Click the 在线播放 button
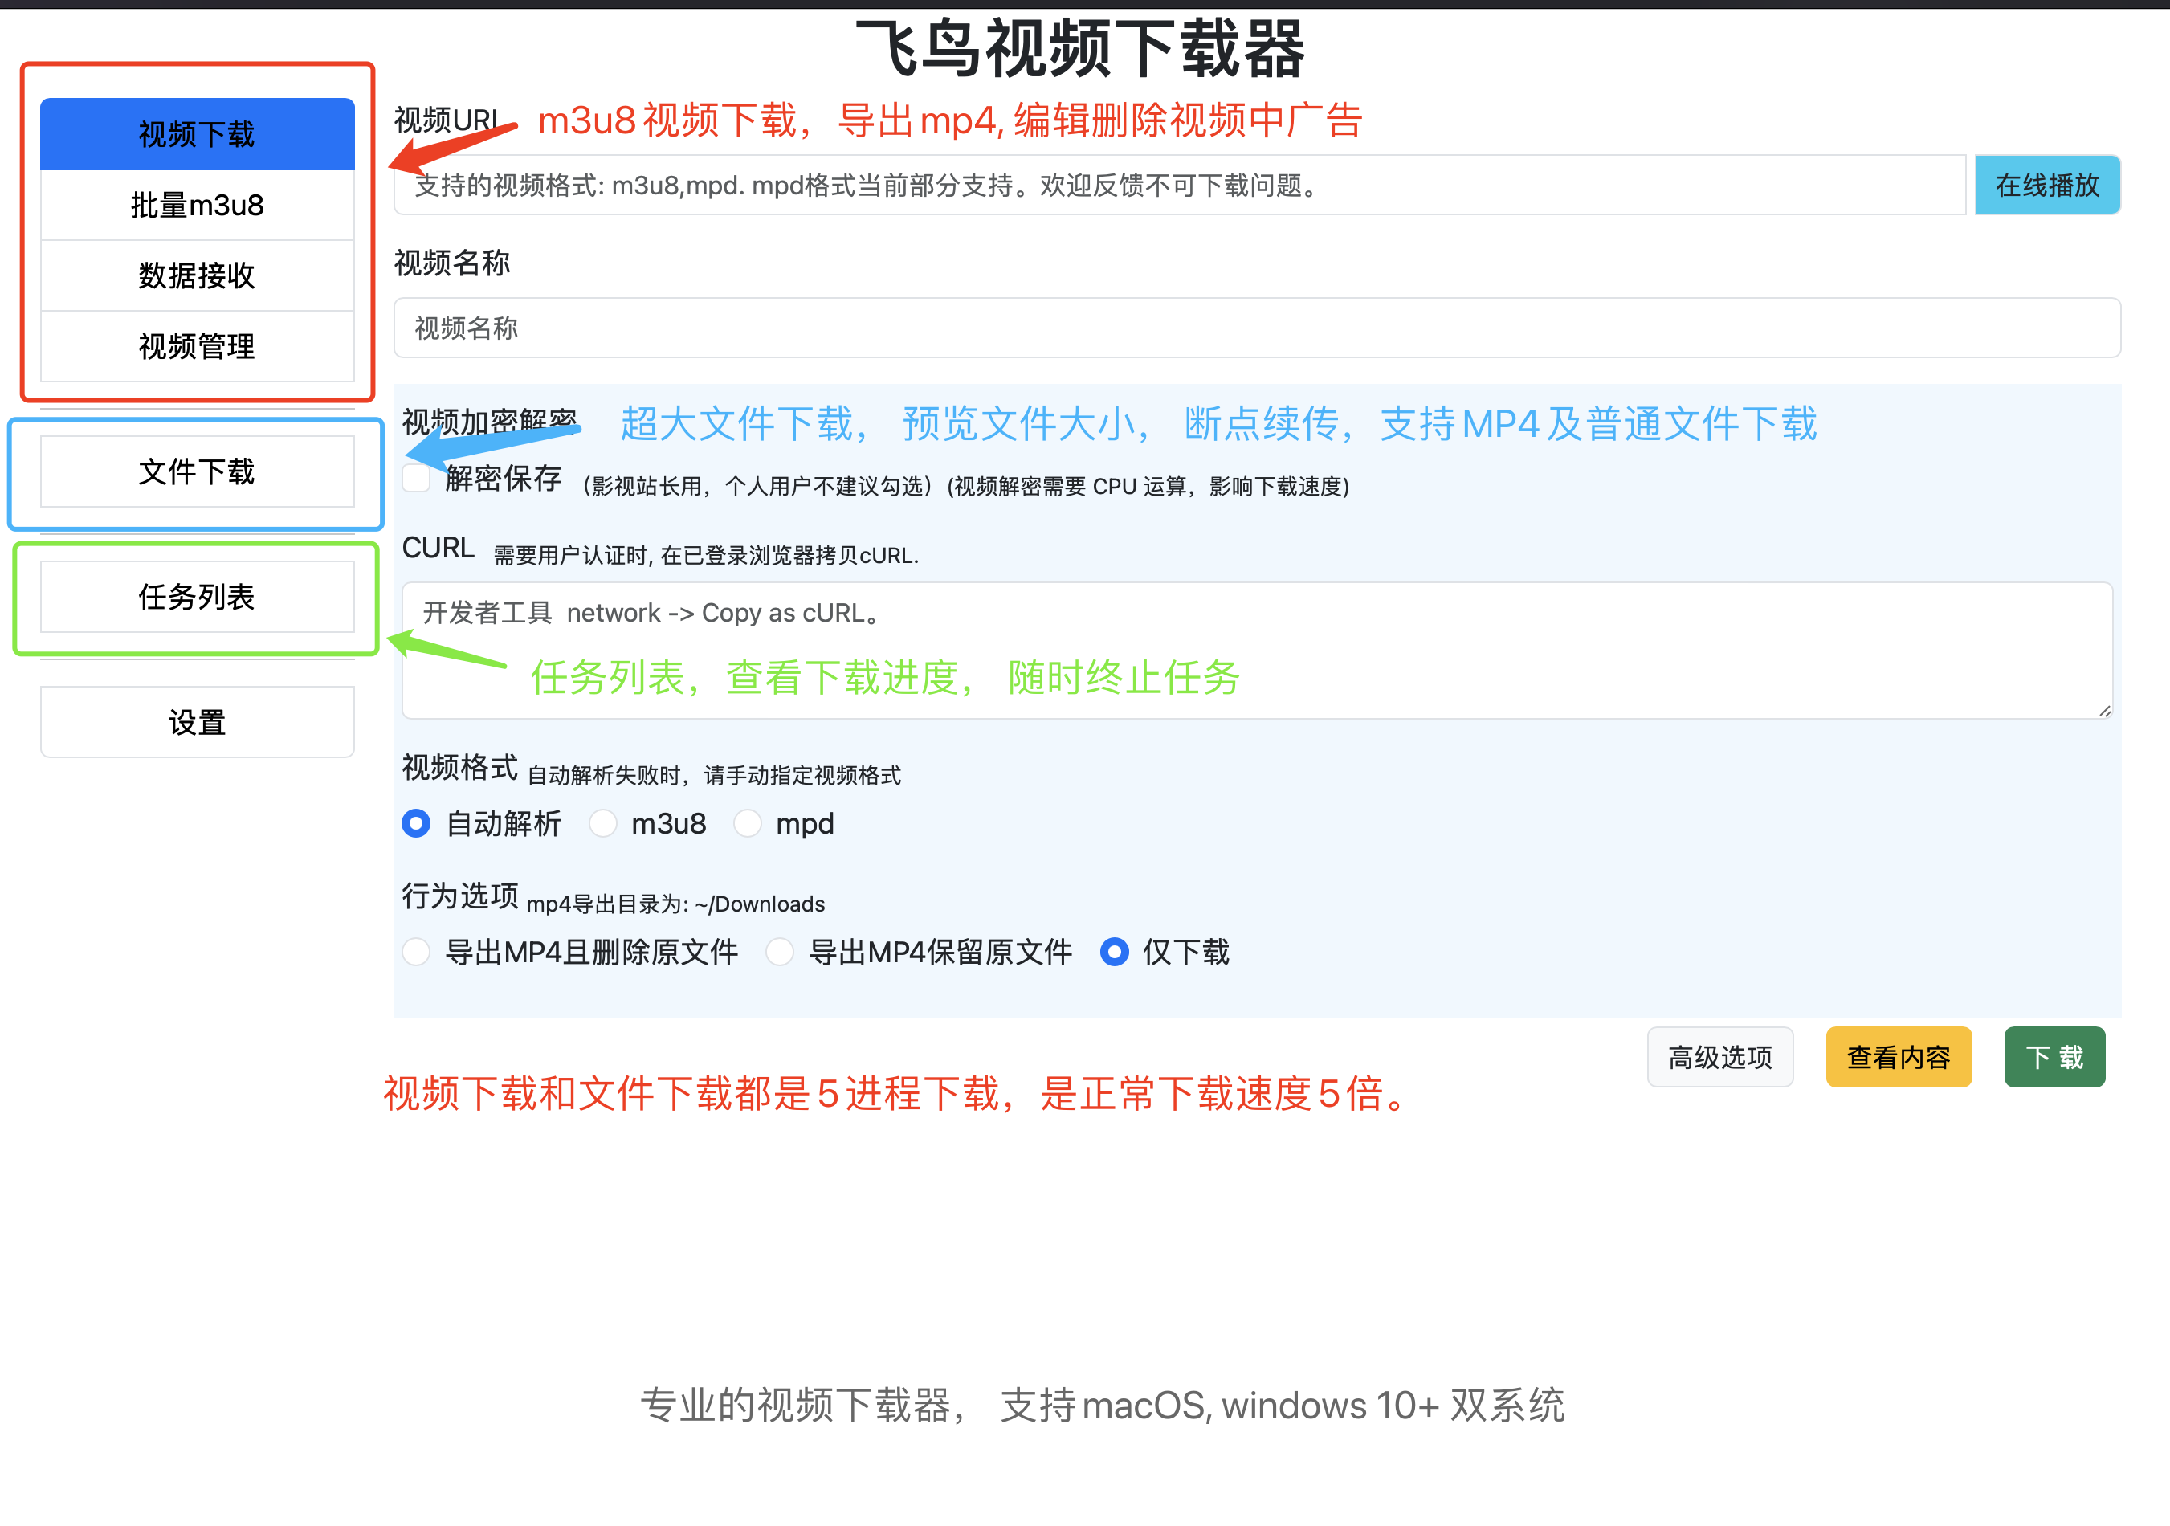Viewport: 2170px width, 1526px height. (x=2046, y=186)
